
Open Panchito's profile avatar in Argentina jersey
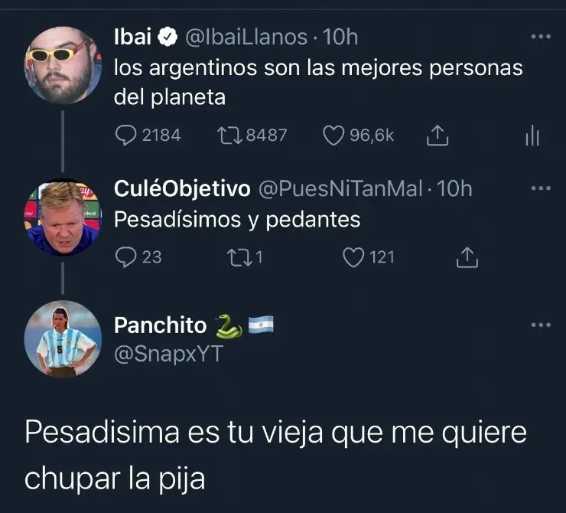[x=63, y=339]
